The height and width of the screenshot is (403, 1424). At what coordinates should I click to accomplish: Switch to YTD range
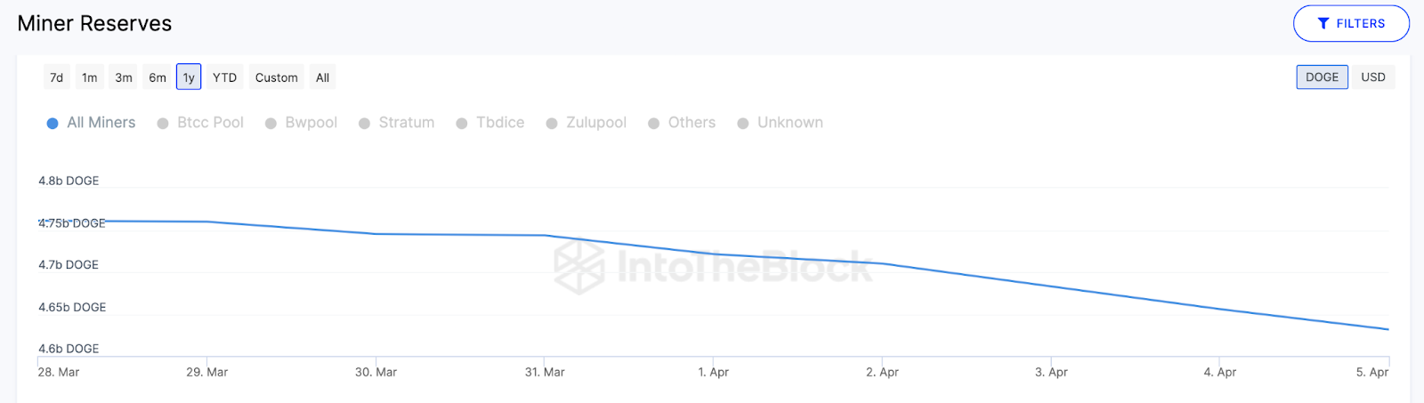pyautogui.click(x=224, y=77)
